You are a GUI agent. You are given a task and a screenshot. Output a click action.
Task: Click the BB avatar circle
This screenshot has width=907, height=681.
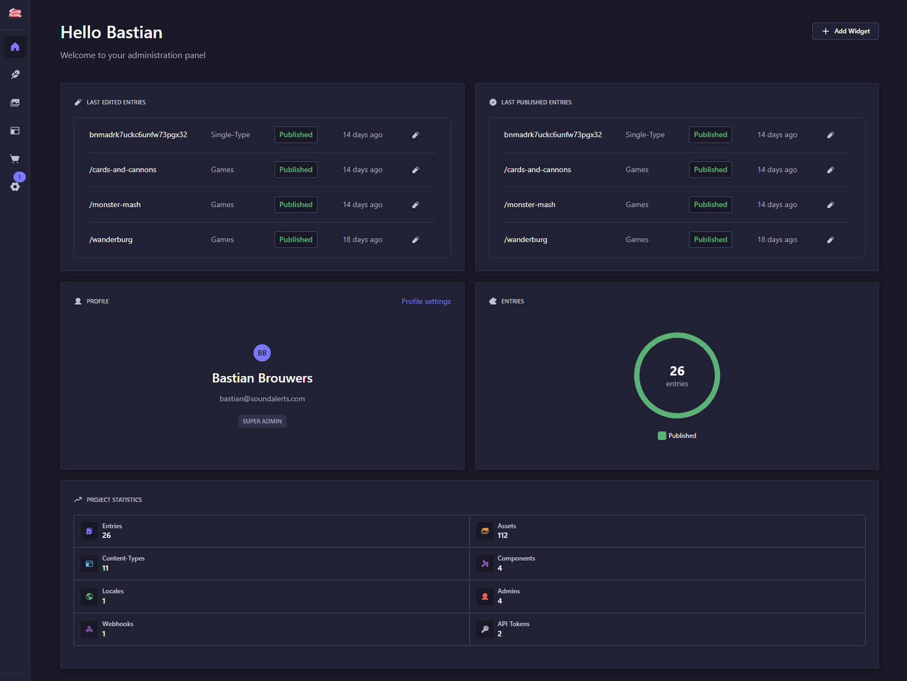pyautogui.click(x=262, y=353)
